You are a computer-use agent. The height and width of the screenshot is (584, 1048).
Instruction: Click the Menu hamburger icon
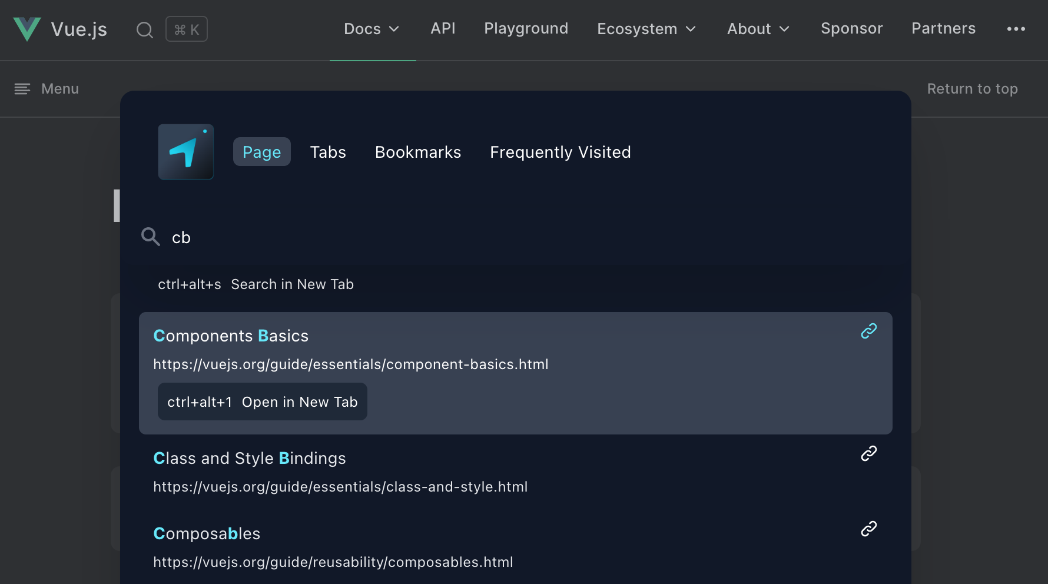point(22,89)
